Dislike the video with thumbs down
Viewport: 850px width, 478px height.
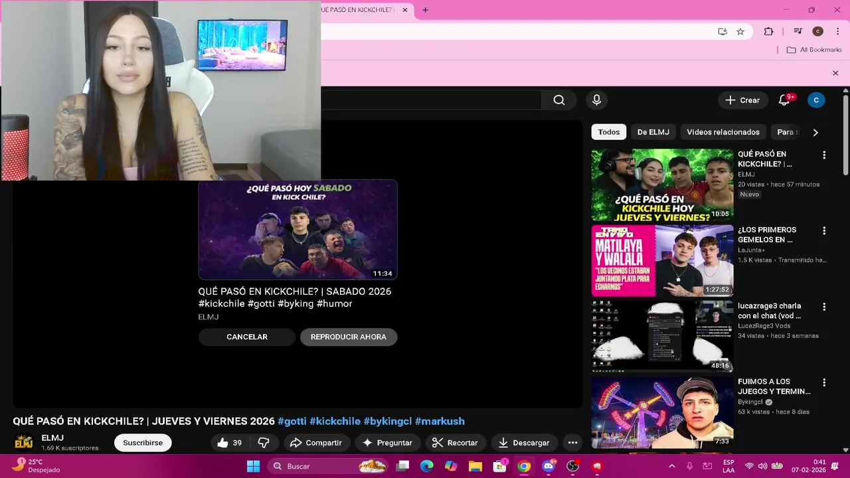tap(264, 443)
